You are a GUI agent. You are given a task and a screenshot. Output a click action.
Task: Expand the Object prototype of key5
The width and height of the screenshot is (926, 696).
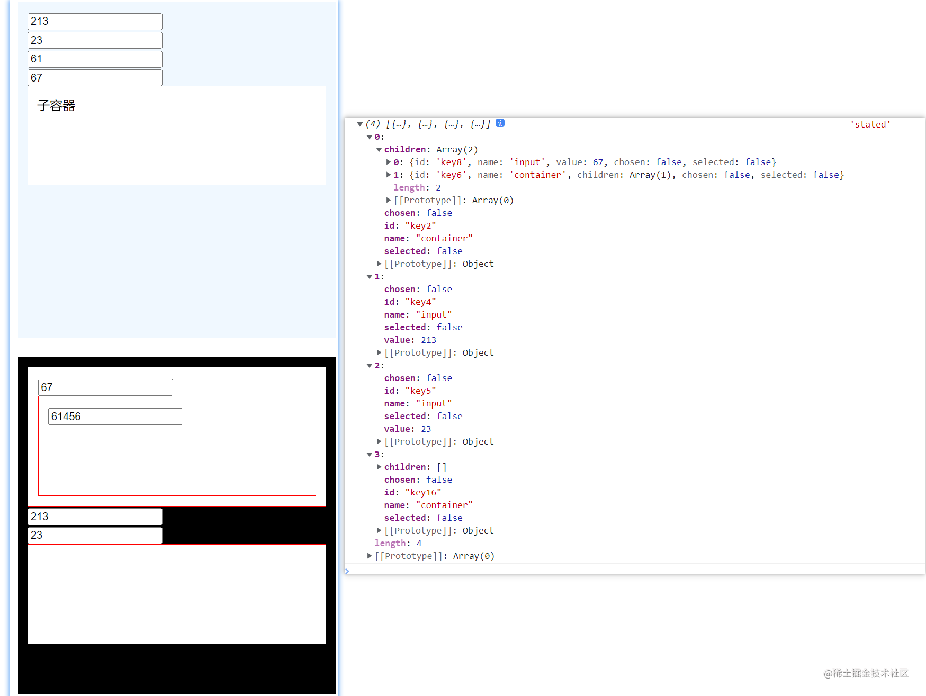click(x=379, y=441)
